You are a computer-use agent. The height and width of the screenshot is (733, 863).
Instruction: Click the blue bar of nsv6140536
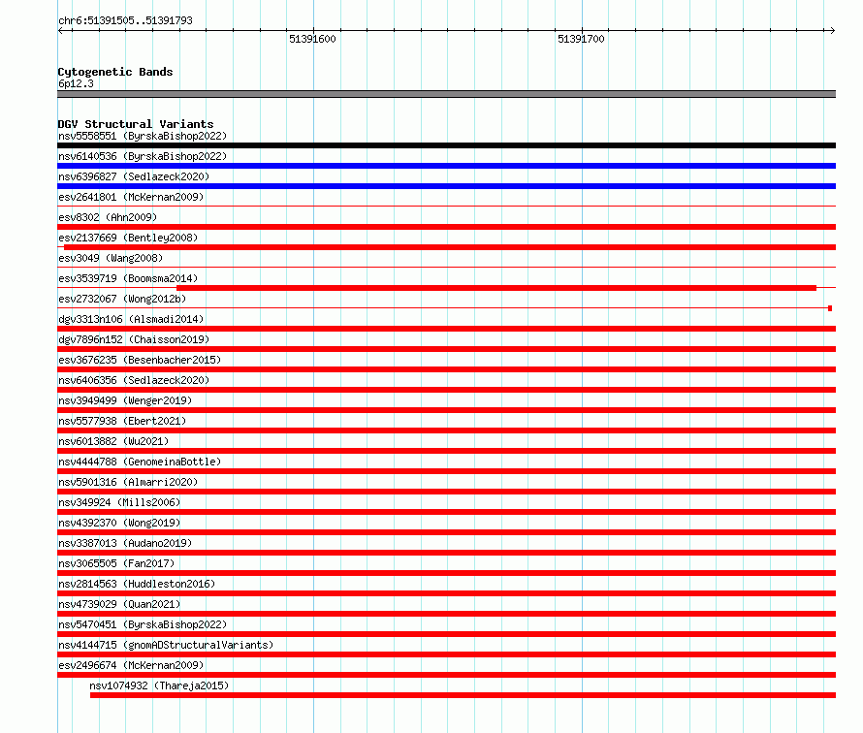(446, 166)
